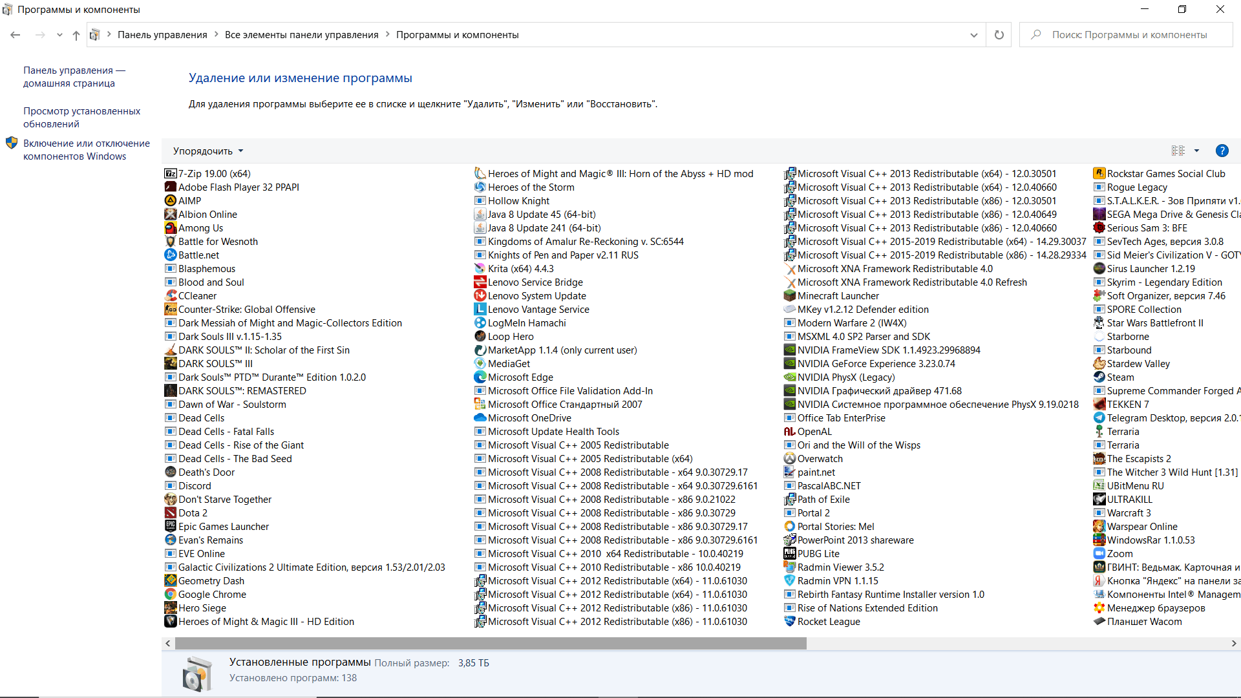Viewport: 1241px width, 698px height.
Task: Click the NVIDIA GeForce Experience icon
Action: (790, 363)
